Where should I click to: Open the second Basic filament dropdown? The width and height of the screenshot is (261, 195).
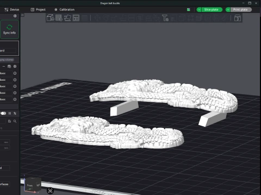click(6, 80)
